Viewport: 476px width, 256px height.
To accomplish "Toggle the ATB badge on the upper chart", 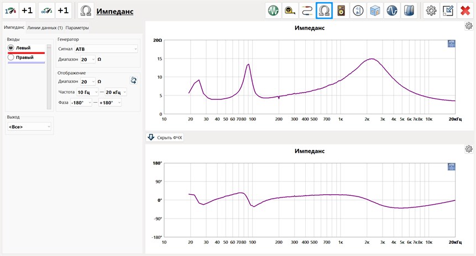I will (x=451, y=44).
